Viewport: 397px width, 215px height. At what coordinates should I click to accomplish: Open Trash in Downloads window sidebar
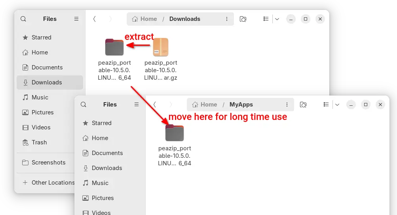[x=46, y=142]
